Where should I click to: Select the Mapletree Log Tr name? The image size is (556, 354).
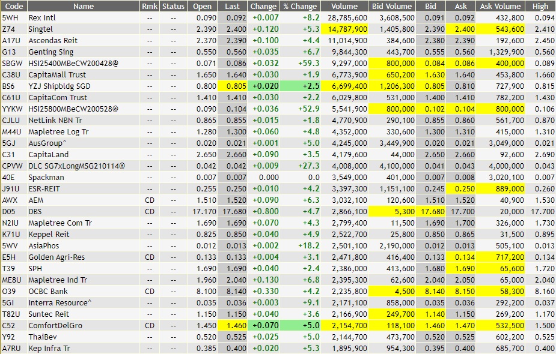click(58, 131)
